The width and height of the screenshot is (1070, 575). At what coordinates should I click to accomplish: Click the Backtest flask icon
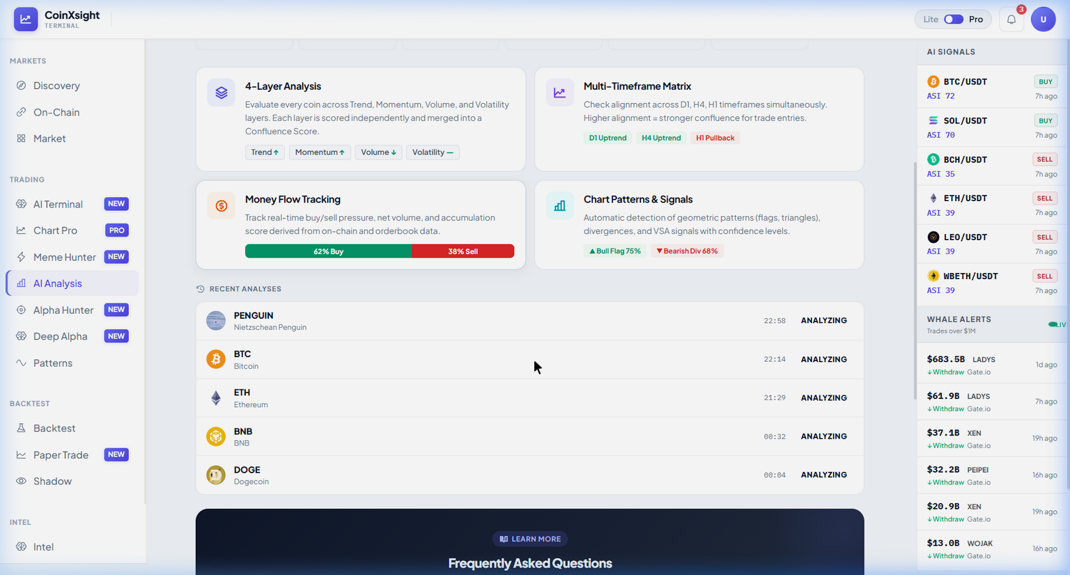click(21, 428)
